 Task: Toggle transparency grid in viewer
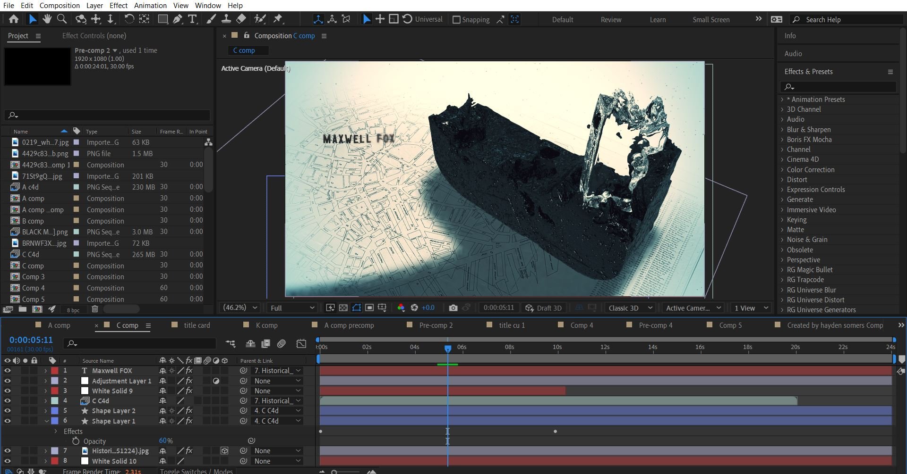click(x=343, y=308)
